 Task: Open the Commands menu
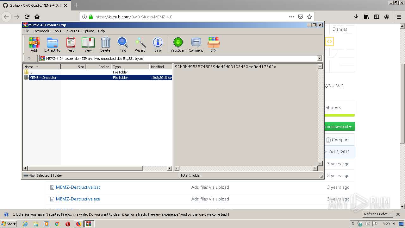[41, 31]
